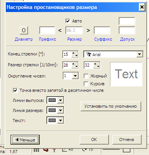Toggle Точка вместо запятой checkbox

(x=15, y=90)
